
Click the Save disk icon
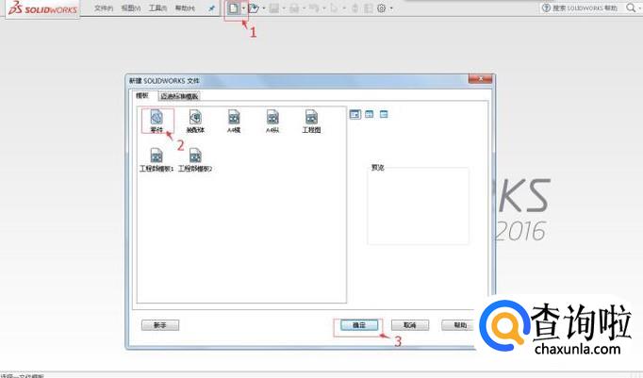(274, 8)
